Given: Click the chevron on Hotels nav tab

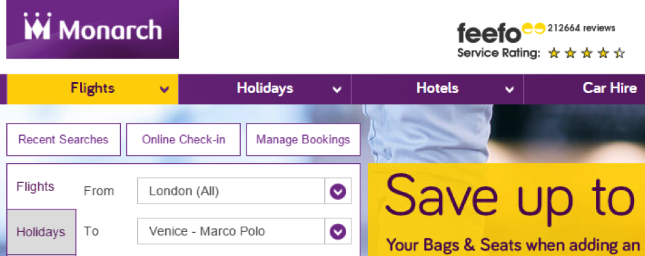Looking at the screenshot, I should [x=510, y=89].
